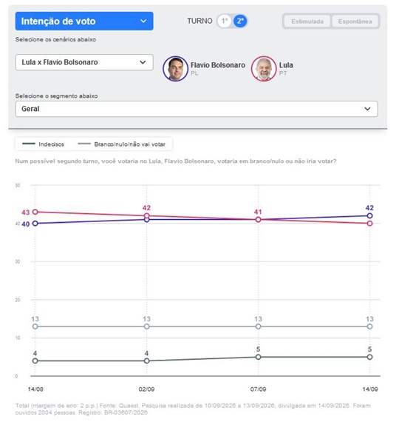Expand the Lula x Flavio Bolsonaro scenario dropdown

(x=84, y=62)
